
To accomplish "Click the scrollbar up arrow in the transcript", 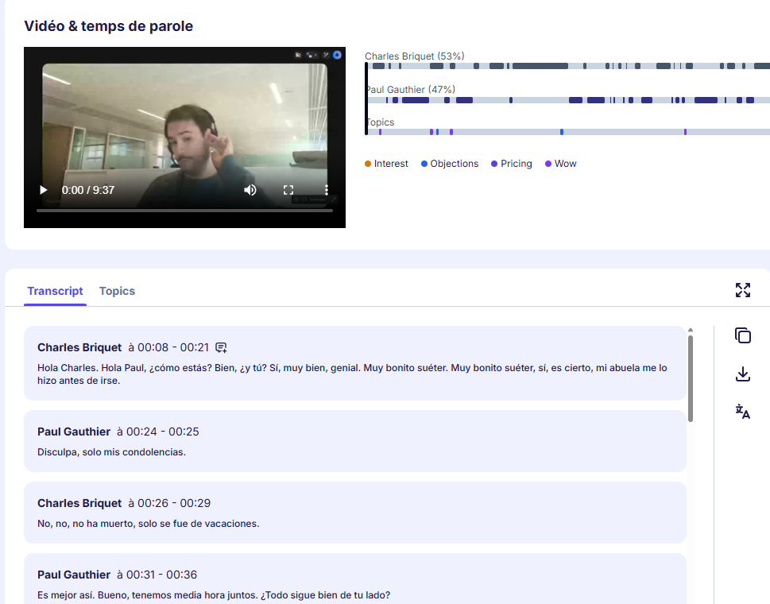I will tap(691, 330).
